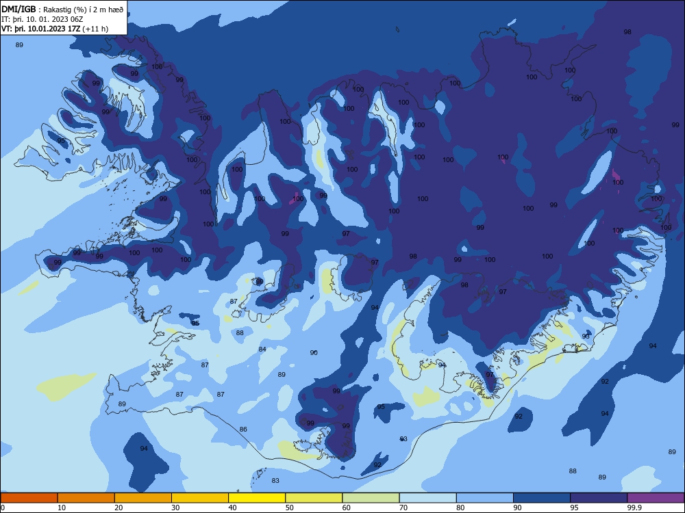Click the title text 'DMI/IGB : Rakastig (%) í 2 m hæð'
The width and height of the screenshot is (685, 513).
[x=62, y=9]
